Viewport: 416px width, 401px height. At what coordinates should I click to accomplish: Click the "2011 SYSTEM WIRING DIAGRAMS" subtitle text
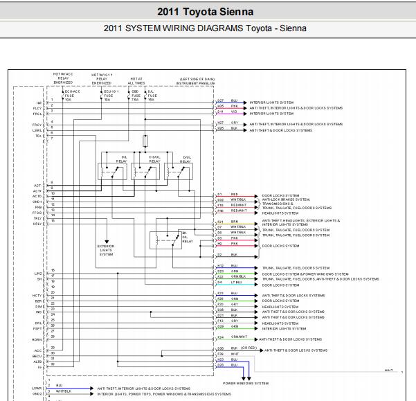click(x=173, y=28)
